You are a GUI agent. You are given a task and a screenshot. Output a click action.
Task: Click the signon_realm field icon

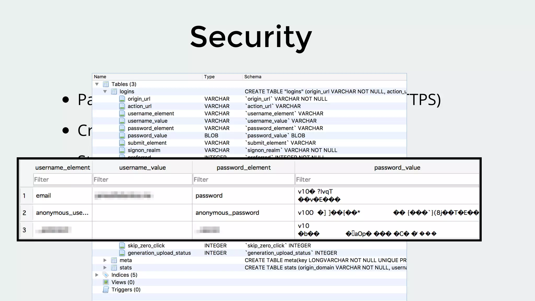pos(122,150)
